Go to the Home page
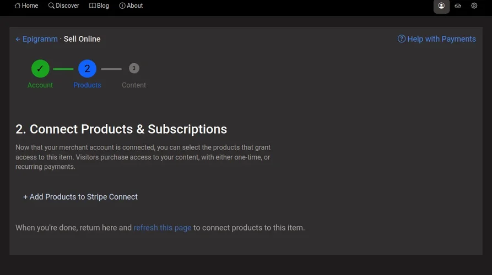The image size is (492, 275). tap(26, 5)
